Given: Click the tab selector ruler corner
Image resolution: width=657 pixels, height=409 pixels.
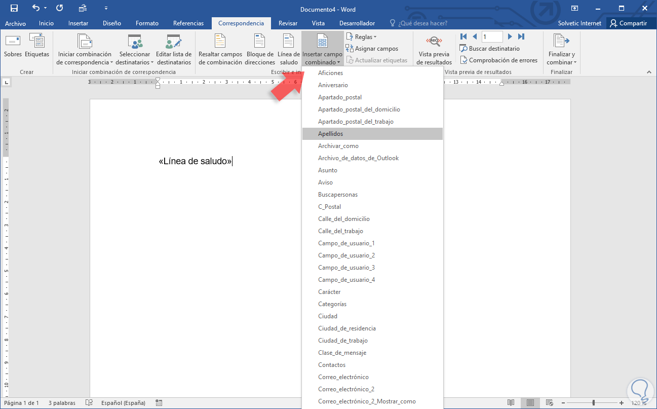Looking at the screenshot, I should pyautogui.click(x=7, y=82).
